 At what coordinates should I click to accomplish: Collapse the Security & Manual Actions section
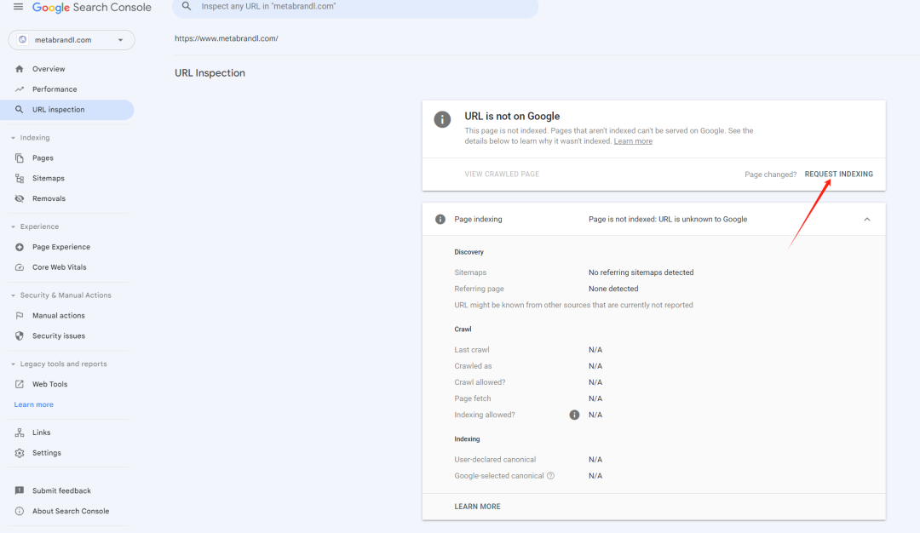tap(13, 295)
